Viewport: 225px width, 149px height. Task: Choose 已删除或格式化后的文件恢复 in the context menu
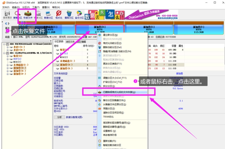pos(116,92)
